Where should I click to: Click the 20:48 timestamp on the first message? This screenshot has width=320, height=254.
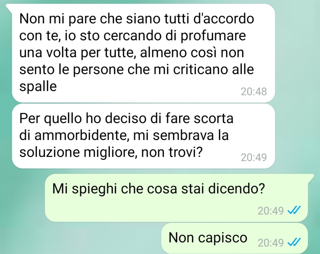pos(254,91)
